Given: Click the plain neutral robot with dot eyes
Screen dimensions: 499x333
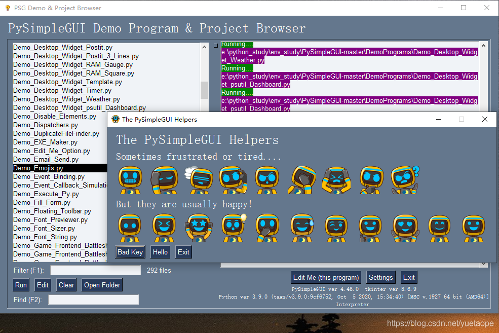Looking at the screenshot, I should [x=130, y=228].
